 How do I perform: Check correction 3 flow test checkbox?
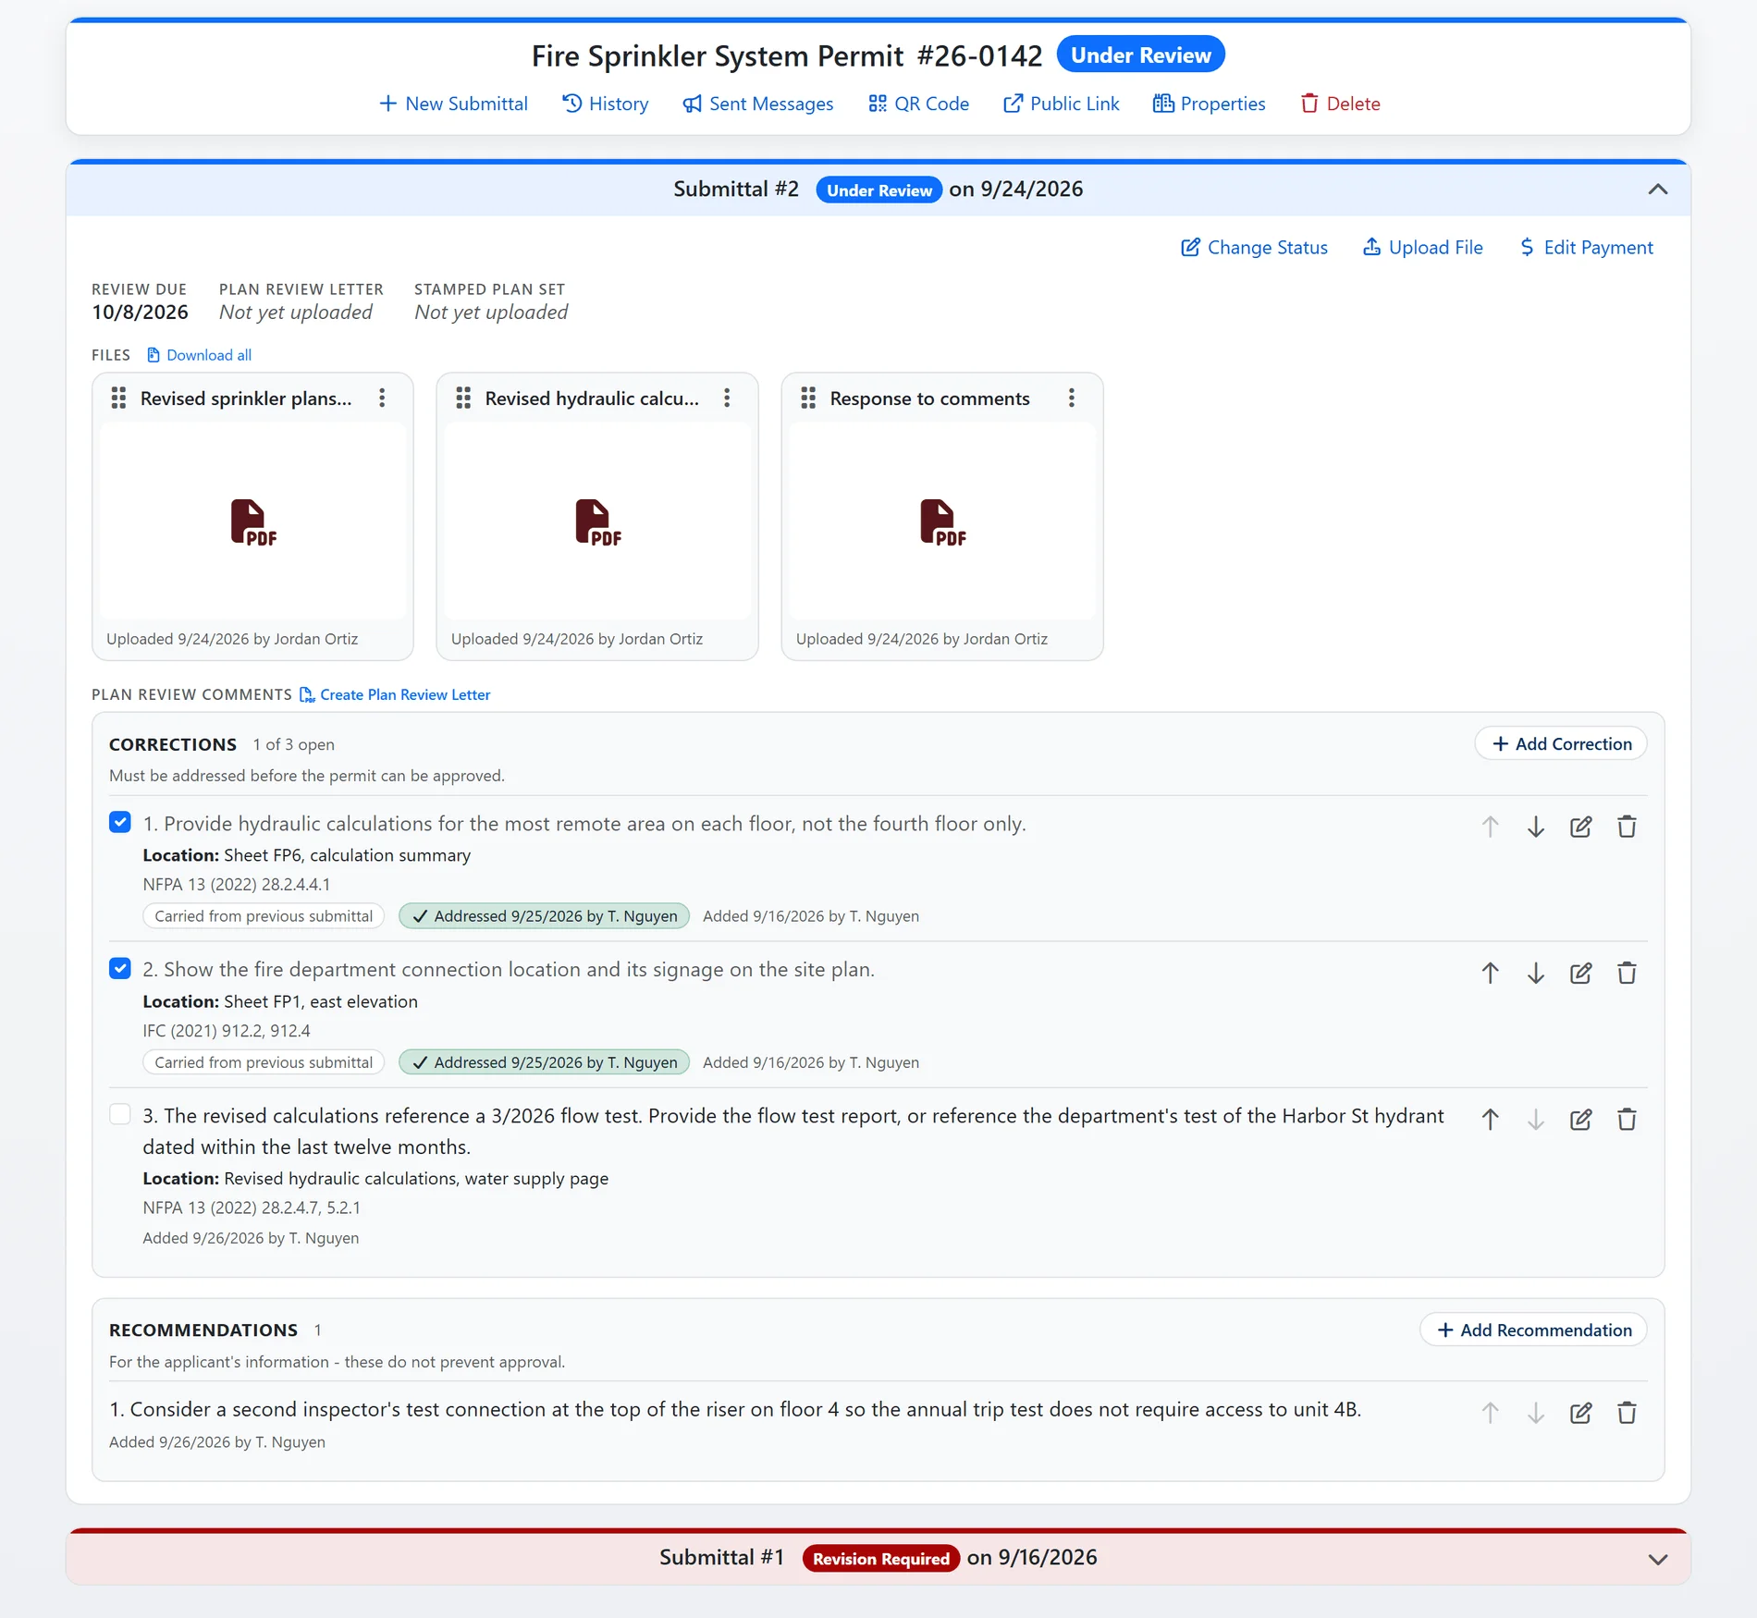(120, 1115)
